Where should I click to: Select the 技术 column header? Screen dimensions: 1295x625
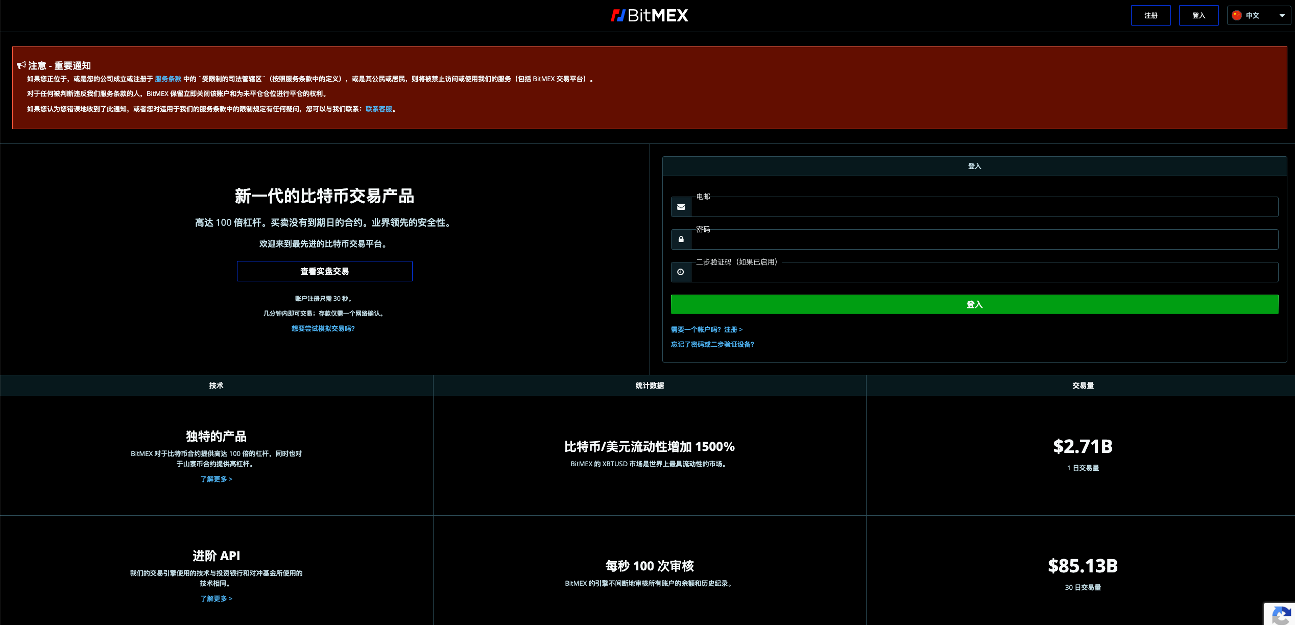coord(217,386)
